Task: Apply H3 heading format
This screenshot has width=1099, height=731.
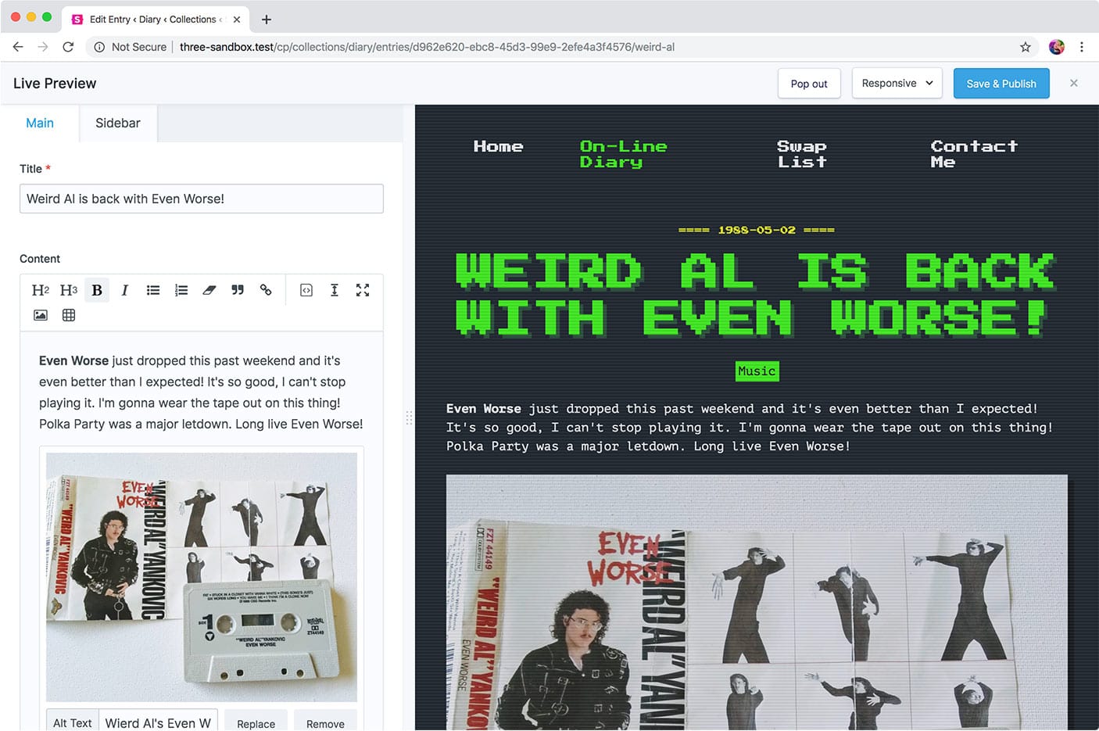Action: [69, 290]
